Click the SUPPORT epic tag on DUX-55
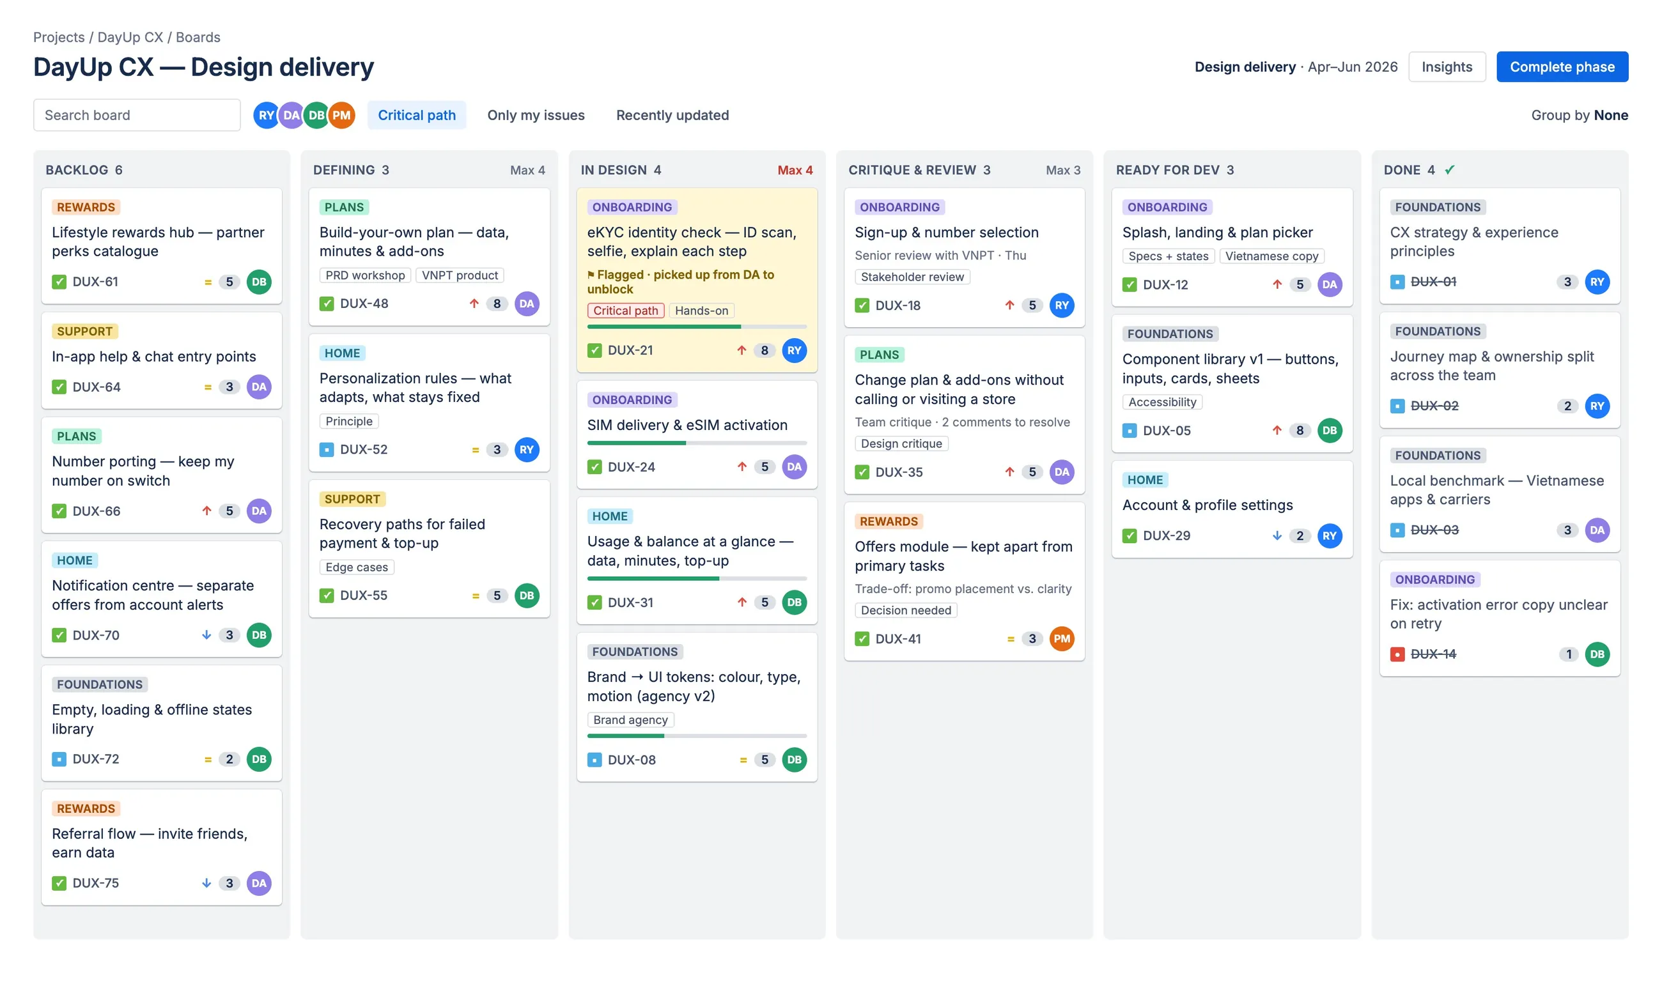The image size is (1662, 993). [352, 499]
